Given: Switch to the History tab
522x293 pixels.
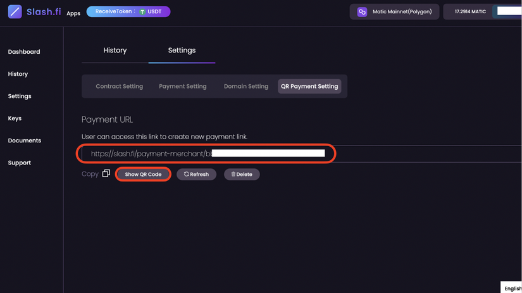Looking at the screenshot, I should click(x=115, y=51).
